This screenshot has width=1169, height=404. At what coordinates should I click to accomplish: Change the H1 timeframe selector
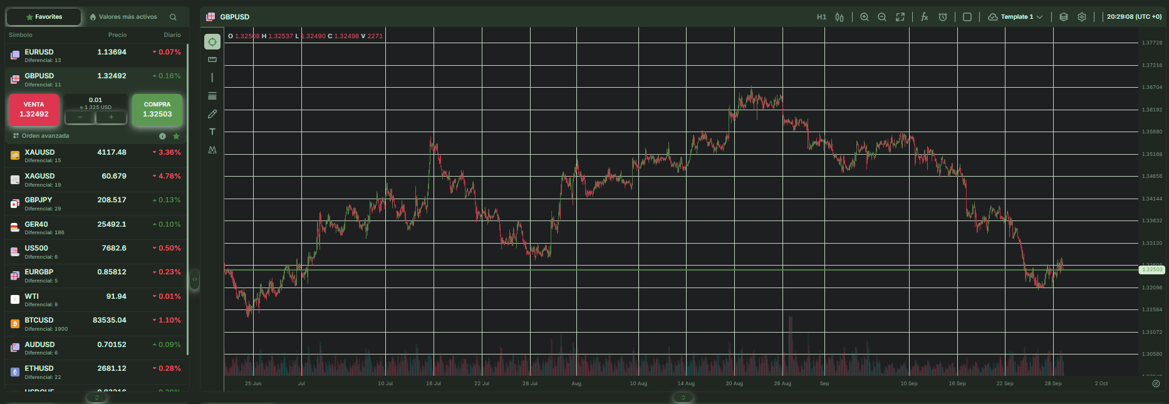(x=821, y=17)
